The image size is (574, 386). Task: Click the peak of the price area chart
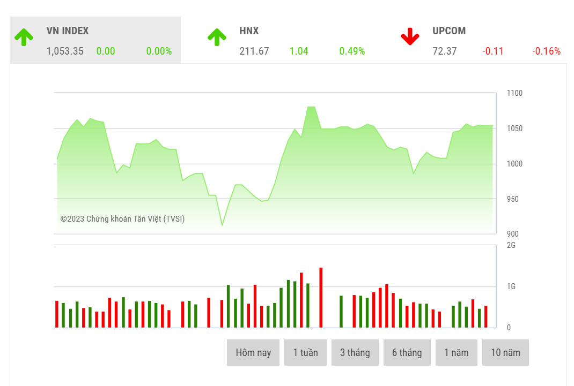pos(311,107)
